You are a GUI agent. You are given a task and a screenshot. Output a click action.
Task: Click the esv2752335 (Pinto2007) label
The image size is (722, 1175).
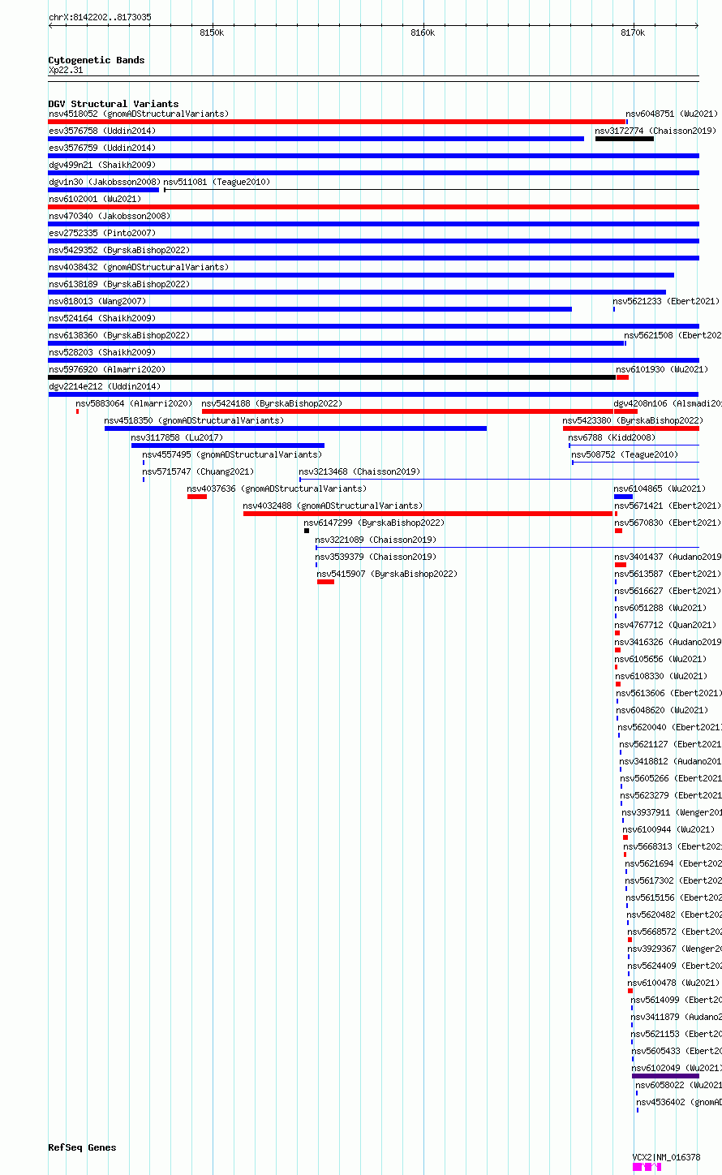102,233
